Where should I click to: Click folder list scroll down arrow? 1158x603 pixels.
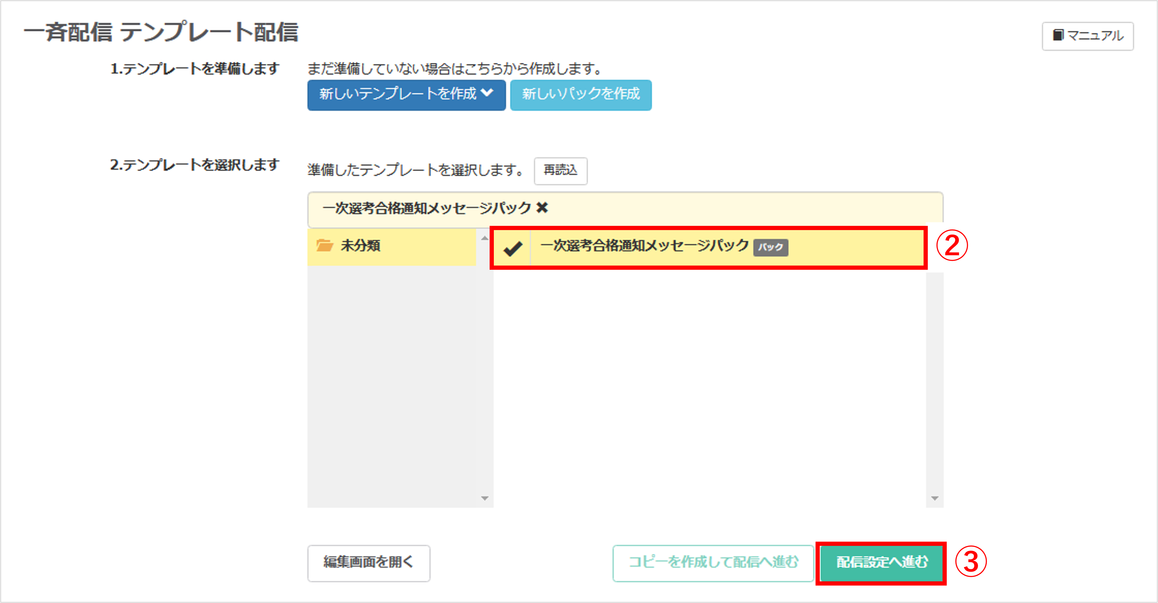485,498
